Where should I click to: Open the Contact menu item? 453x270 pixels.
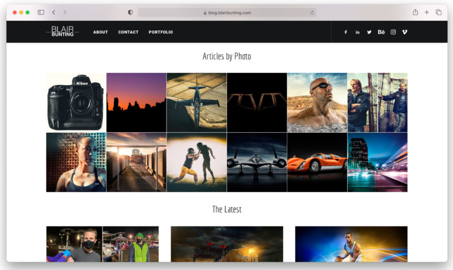coord(128,32)
